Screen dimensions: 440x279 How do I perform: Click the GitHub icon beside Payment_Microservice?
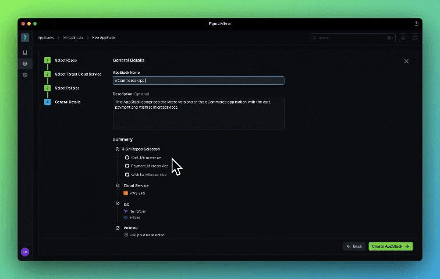[127, 166]
